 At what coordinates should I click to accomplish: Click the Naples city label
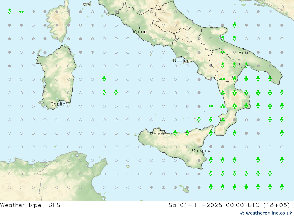181,60
